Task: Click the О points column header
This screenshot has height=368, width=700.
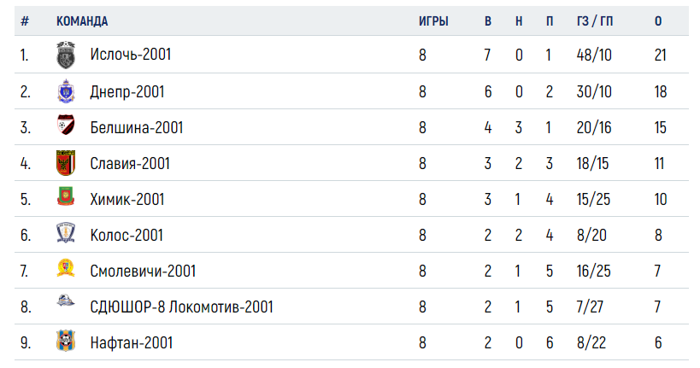Action: coord(658,21)
